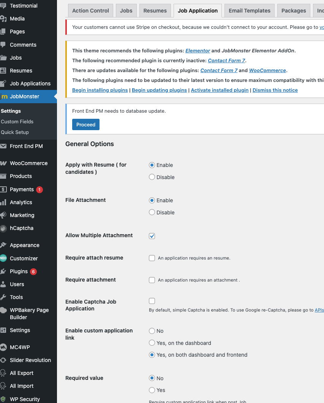Click Activate installed plugin link
This screenshot has height=403, width=324.
[x=220, y=90]
